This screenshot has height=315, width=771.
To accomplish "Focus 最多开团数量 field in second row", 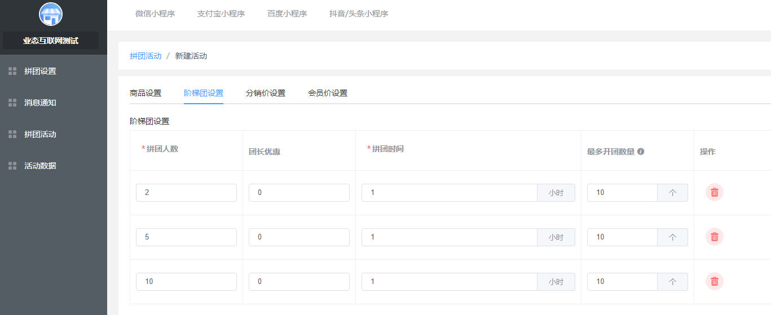I will (622, 237).
